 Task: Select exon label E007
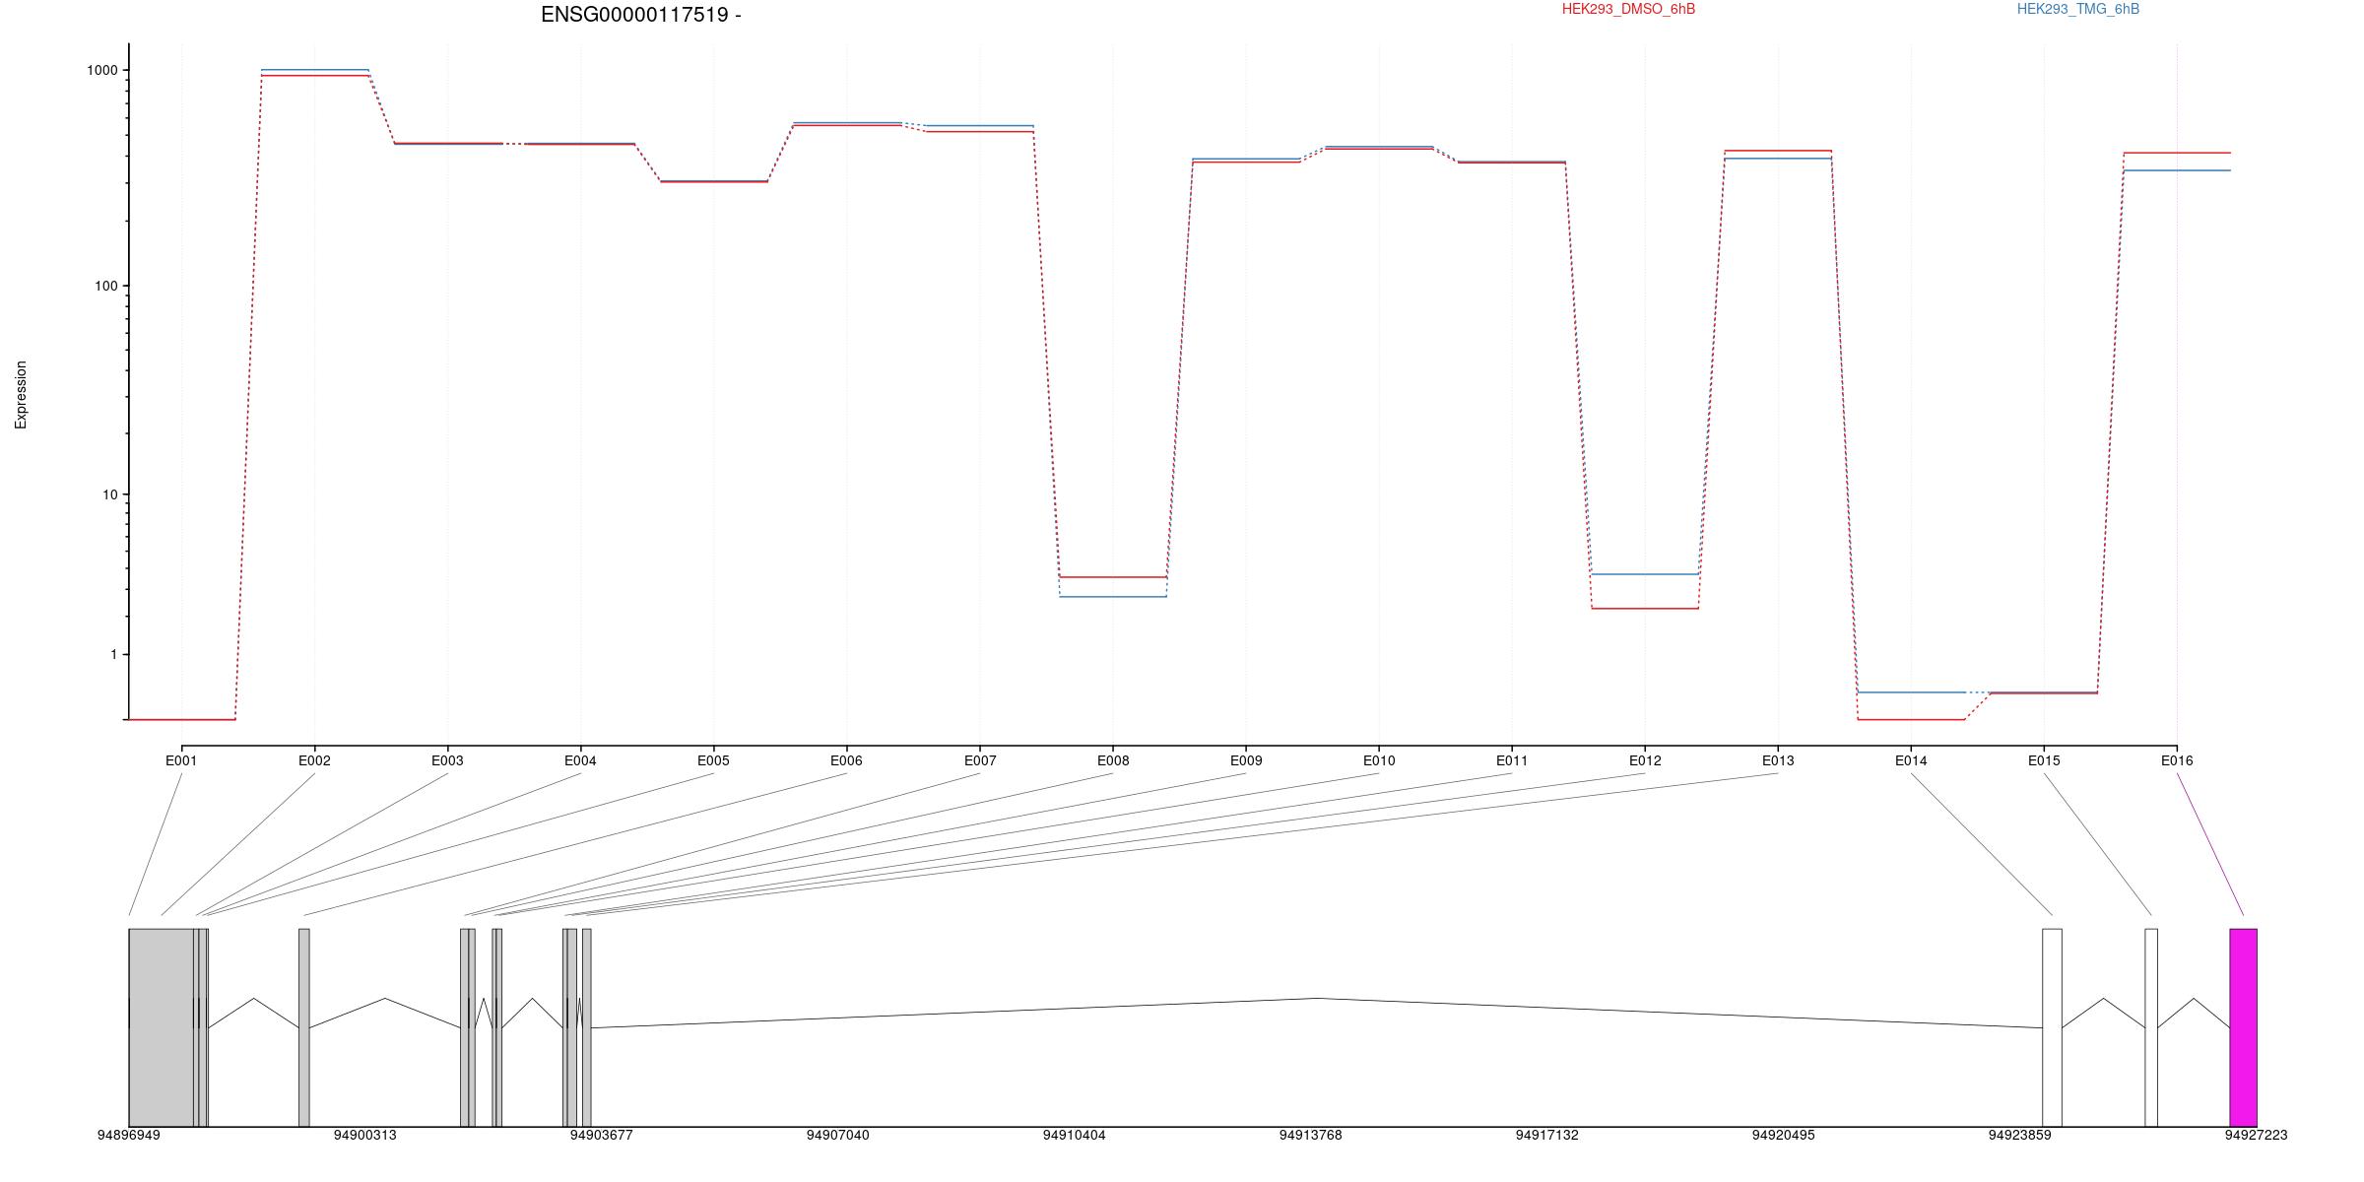click(x=980, y=760)
